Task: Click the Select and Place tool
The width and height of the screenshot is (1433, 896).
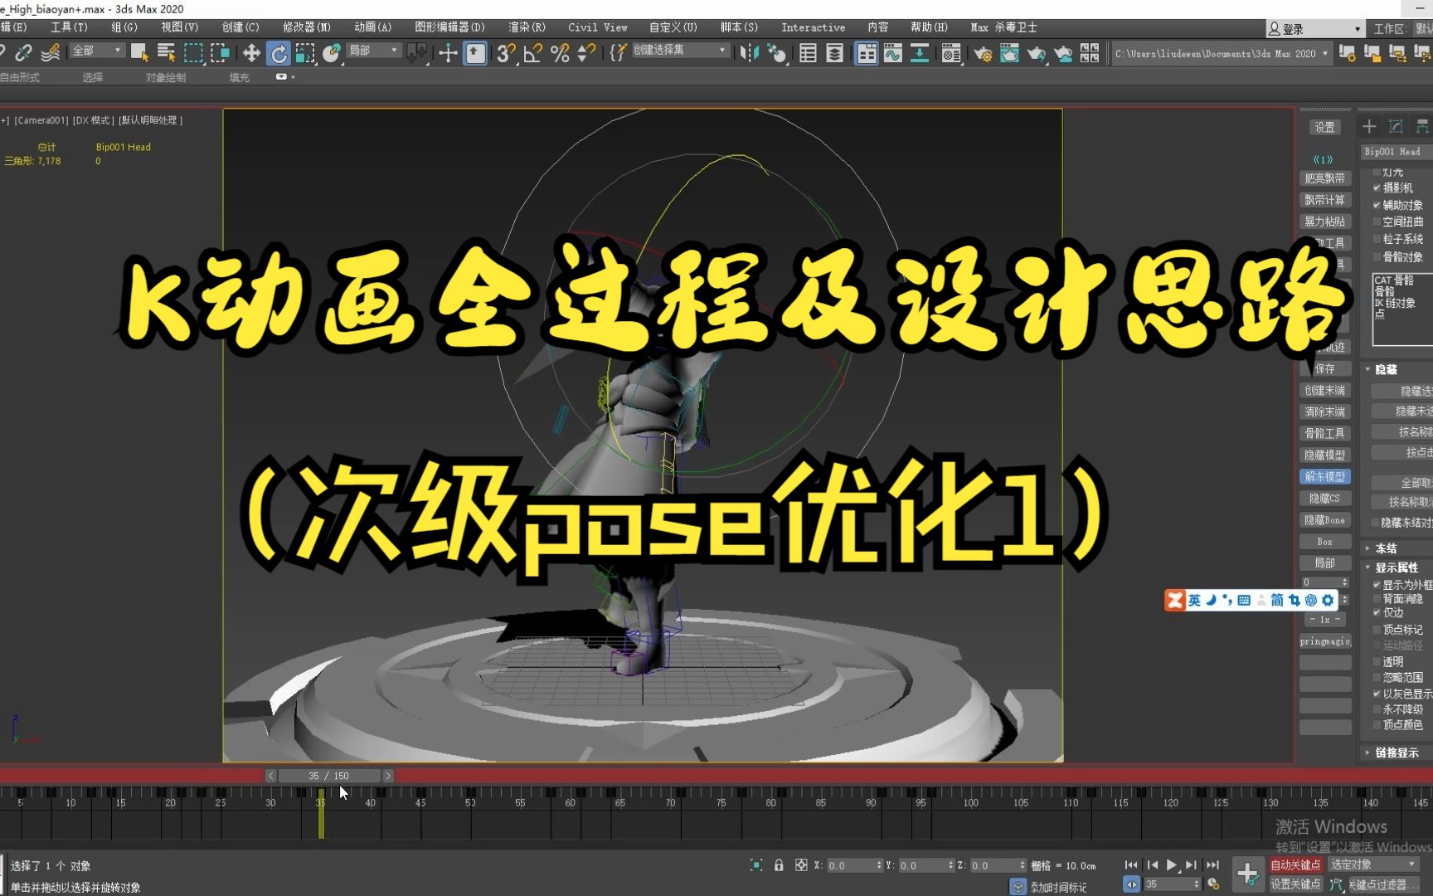Action: (332, 53)
